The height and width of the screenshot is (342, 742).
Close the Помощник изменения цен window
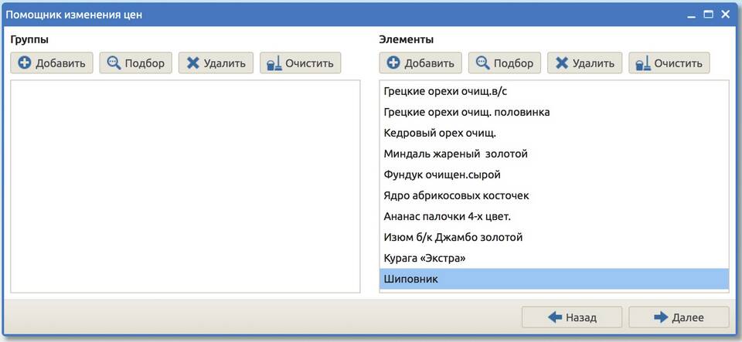pos(725,15)
